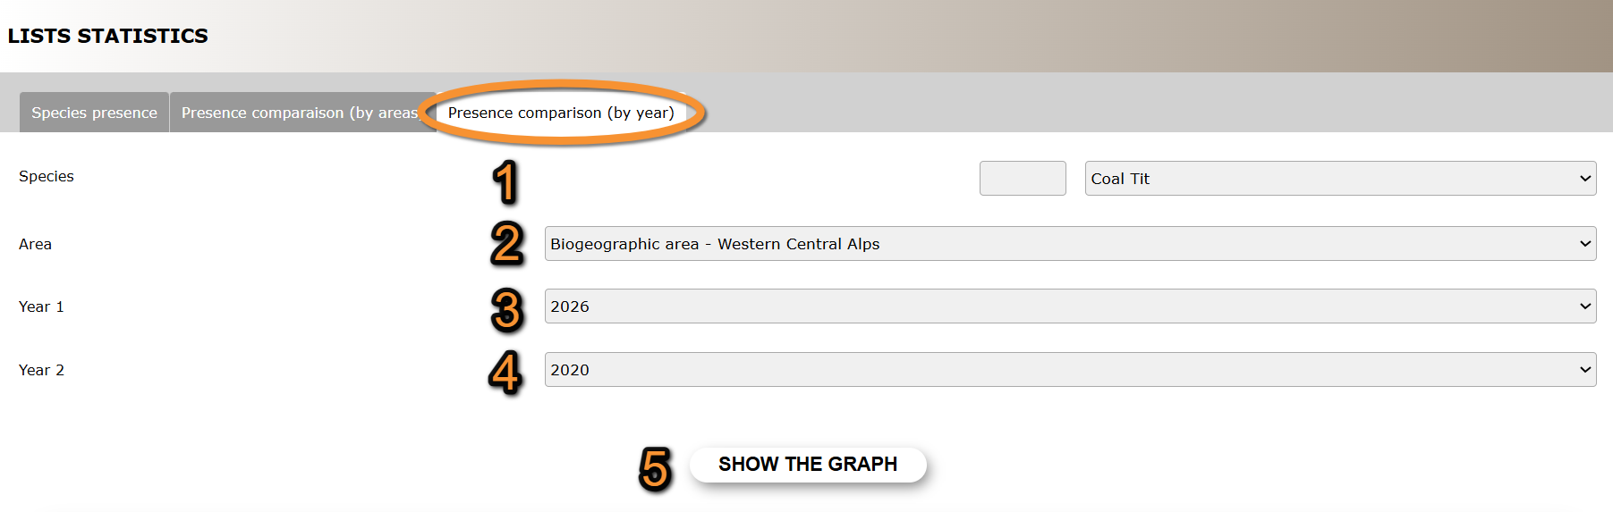The width and height of the screenshot is (1613, 512).
Task: Click the Year 1 field label
Action: 41,307
